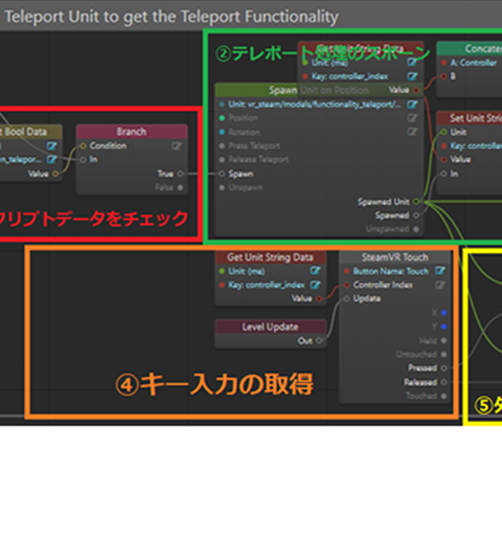Click the False output port of Branch
The height and width of the screenshot is (535, 502).
tap(181, 187)
